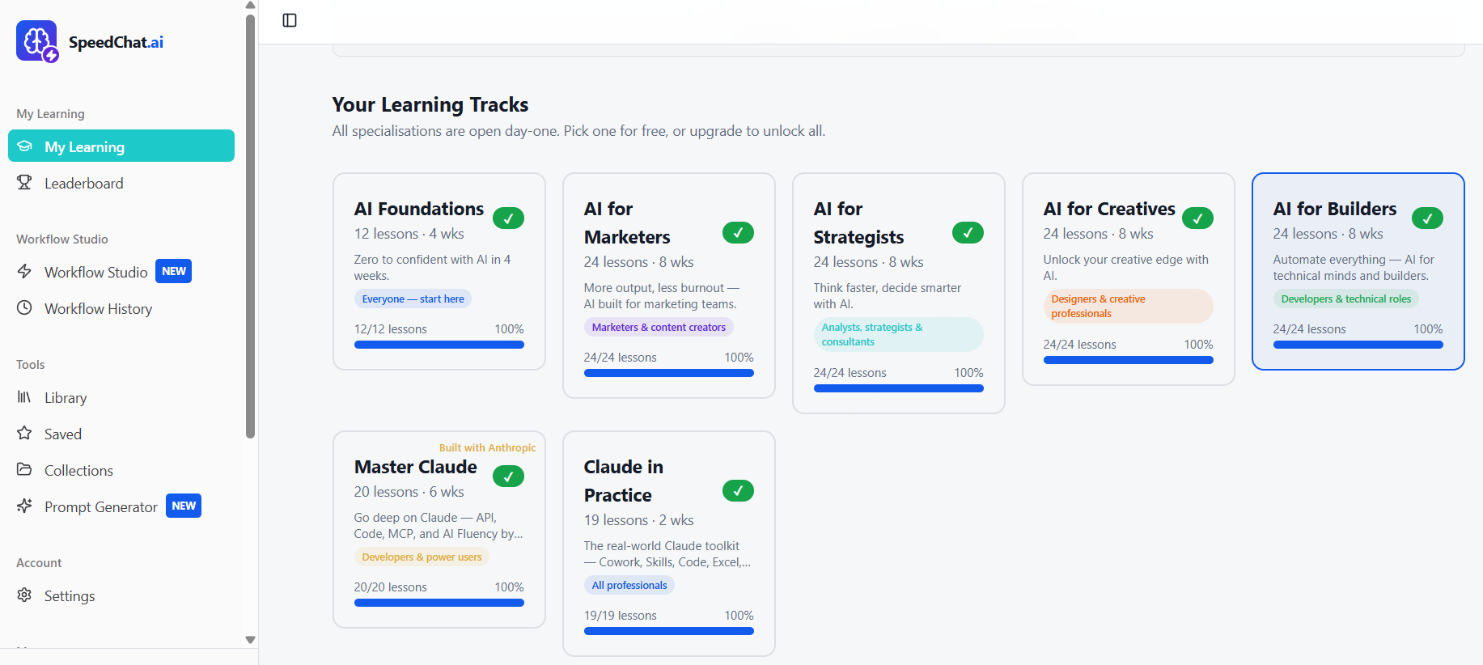Click the Collections folder icon
Screen dimensions: 1483x665
coord(24,470)
